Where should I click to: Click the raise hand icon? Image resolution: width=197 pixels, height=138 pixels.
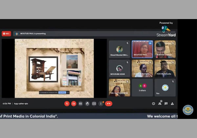tap(87, 103)
